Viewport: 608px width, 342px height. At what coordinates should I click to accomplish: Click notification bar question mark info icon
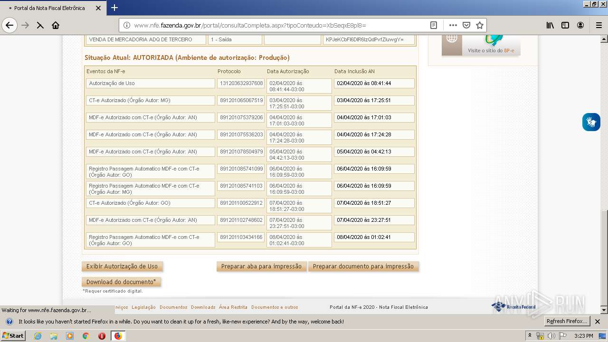point(9,322)
